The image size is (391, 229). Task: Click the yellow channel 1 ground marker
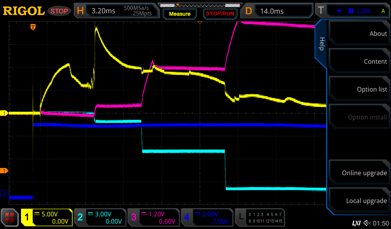(5, 113)
